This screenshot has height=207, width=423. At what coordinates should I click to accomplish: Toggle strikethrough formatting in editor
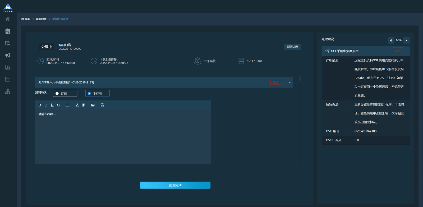point(58,105)
